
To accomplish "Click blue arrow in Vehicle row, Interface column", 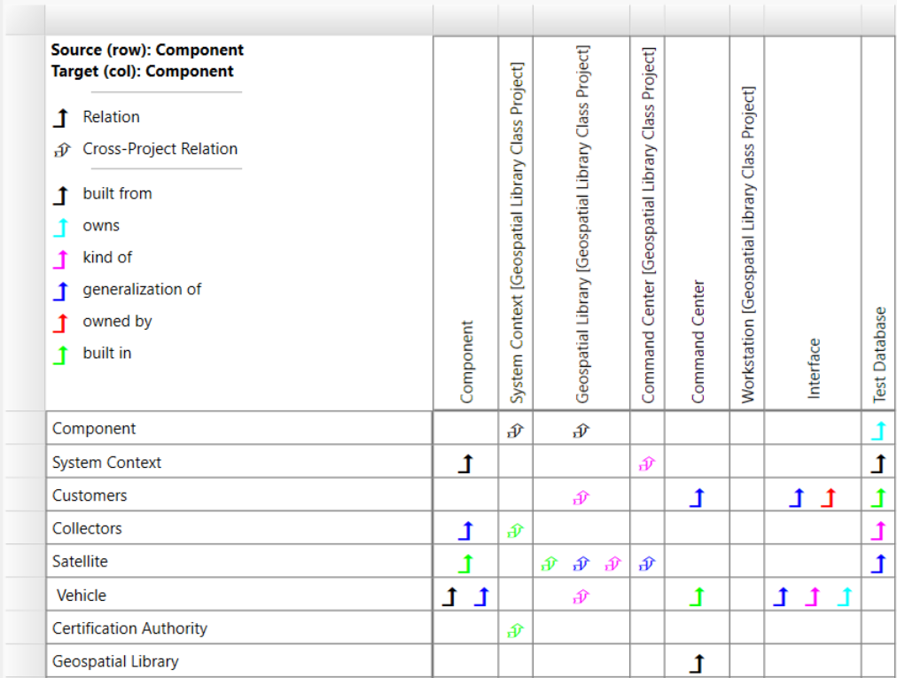I will click(781, 596).
